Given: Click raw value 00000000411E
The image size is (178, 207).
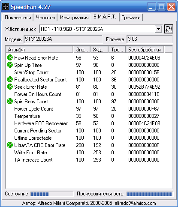Looking at the screenshot, I should (x=144, y=94).
